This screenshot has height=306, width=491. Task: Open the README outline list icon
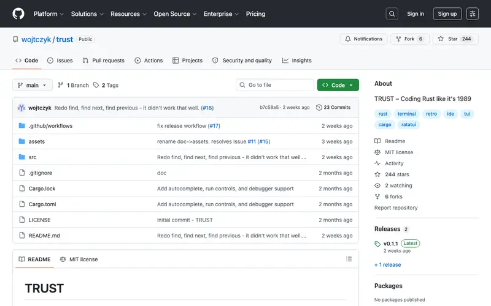click(349, 259)
